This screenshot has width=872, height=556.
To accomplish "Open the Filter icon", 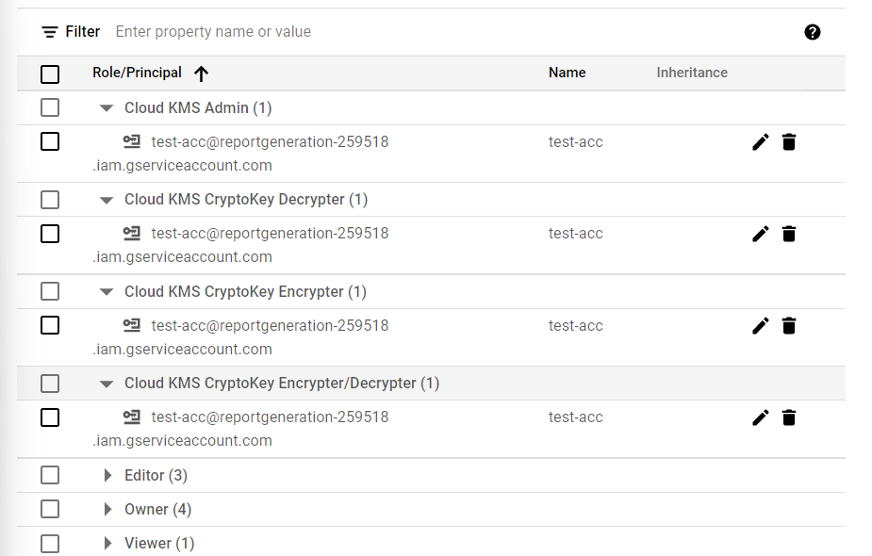I will tap(50, 32).
